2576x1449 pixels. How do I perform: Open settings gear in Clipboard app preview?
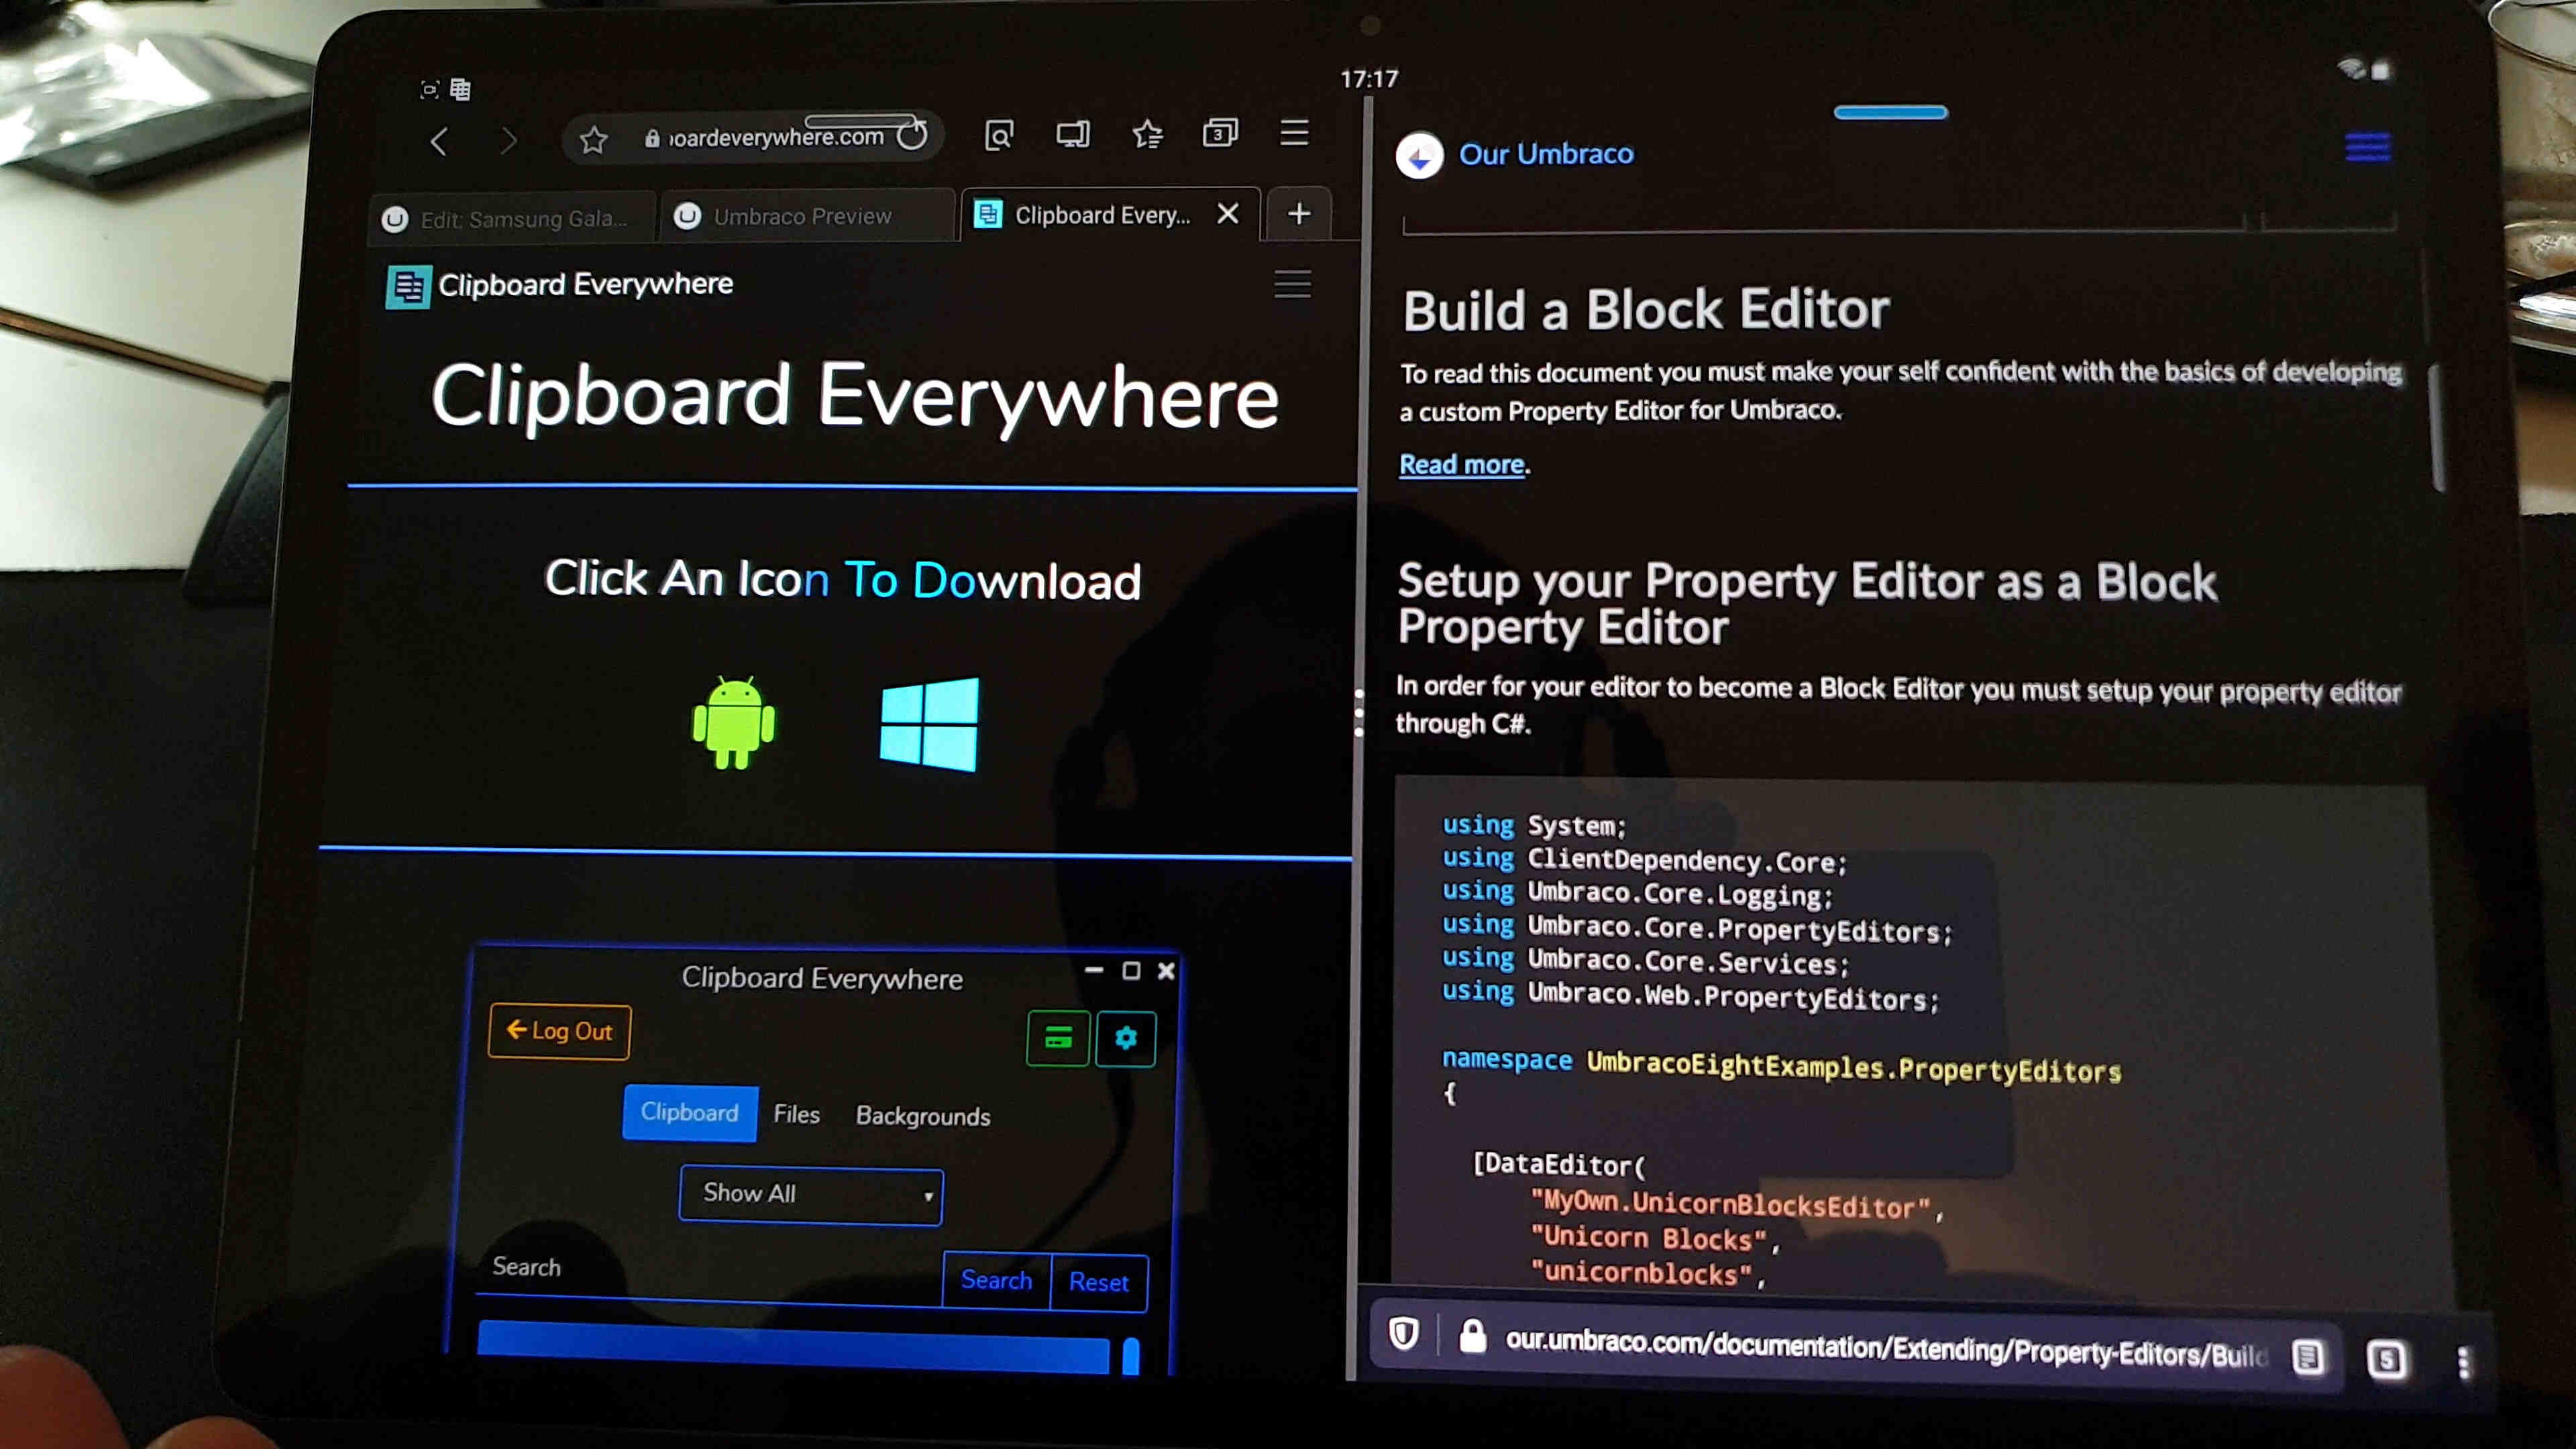pos(1126,1039)
